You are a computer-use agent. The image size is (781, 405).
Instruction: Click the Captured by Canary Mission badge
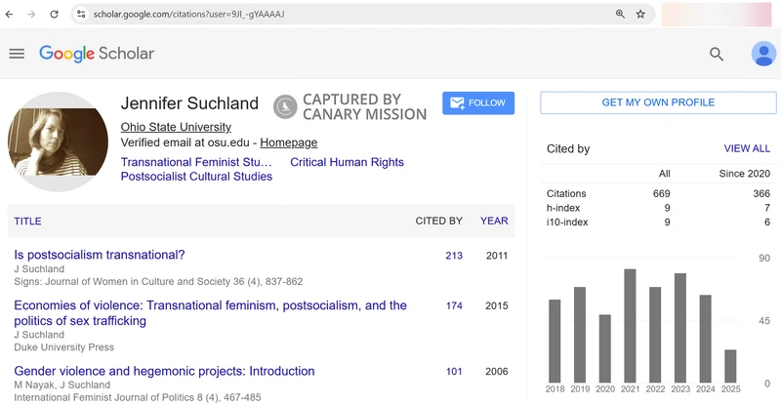click(350, 106)
